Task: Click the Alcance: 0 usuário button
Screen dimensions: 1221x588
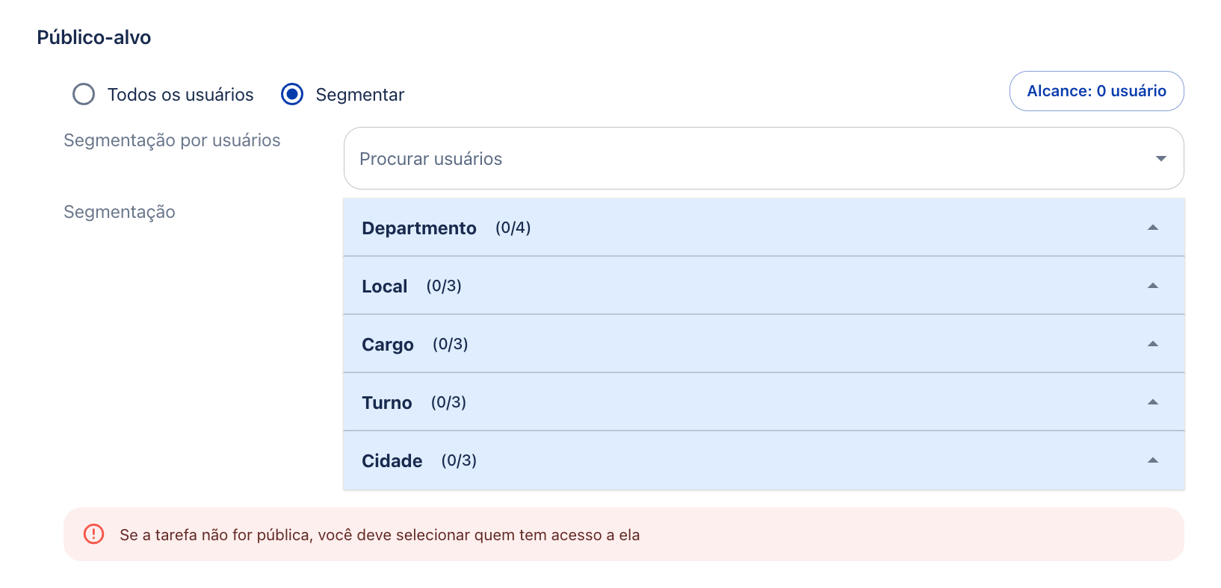Action: pos(1096,91)
